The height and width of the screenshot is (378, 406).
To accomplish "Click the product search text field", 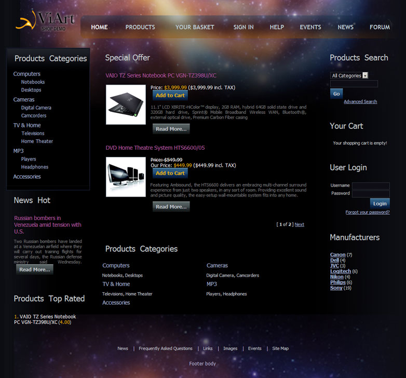I will pos(354,84).
